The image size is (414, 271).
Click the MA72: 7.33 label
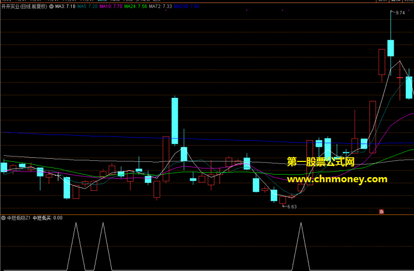coord(161,6)
